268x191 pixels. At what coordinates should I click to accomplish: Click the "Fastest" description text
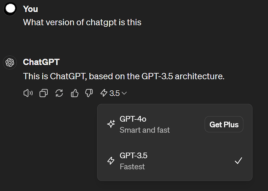click(x=132, y=167)
